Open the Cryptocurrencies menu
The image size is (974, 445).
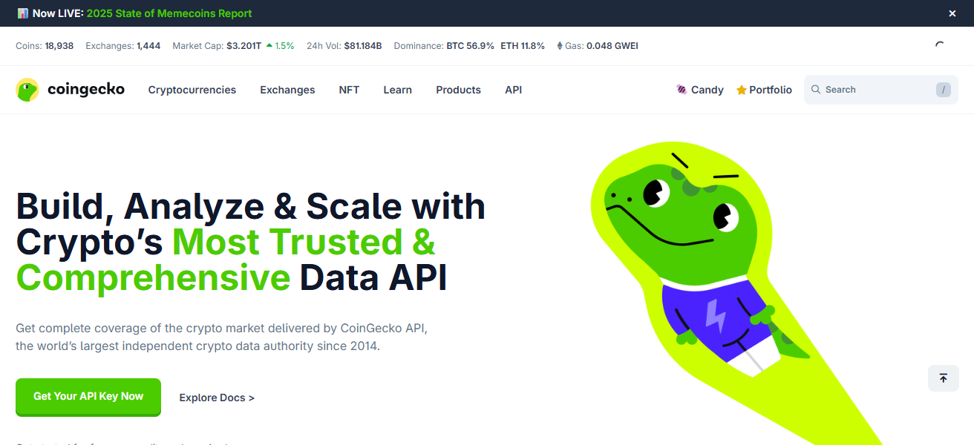pos(192,89)
